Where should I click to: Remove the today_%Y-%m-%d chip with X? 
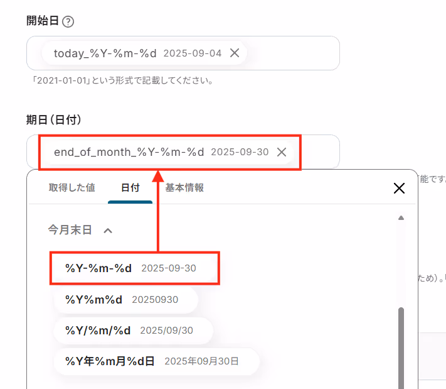(x=235, y=53)
